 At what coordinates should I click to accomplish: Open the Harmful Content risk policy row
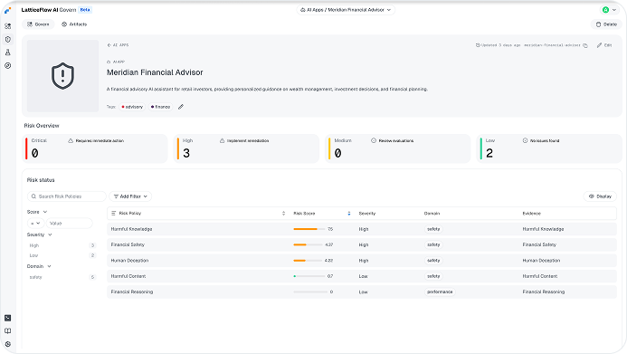click(x=362, y=276)
